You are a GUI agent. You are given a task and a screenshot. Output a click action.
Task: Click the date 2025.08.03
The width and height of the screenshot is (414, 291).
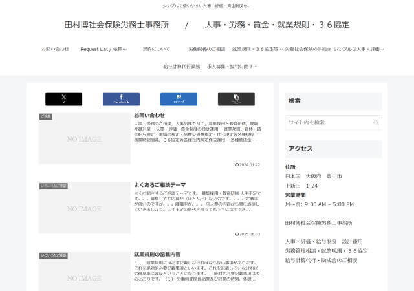coord(248,234)
